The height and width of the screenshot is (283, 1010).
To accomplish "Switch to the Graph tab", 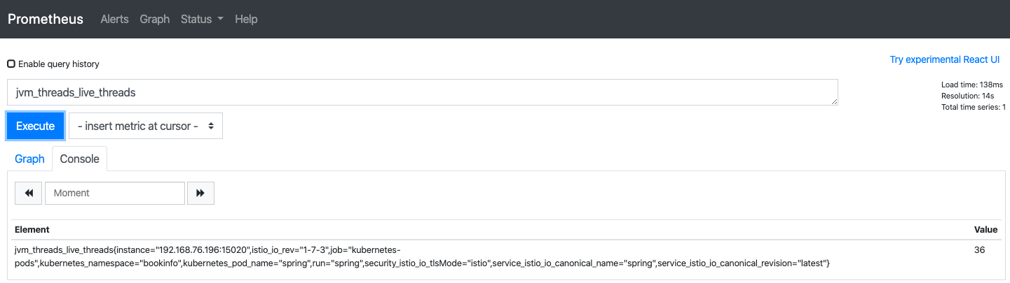I will click(29, 159).
